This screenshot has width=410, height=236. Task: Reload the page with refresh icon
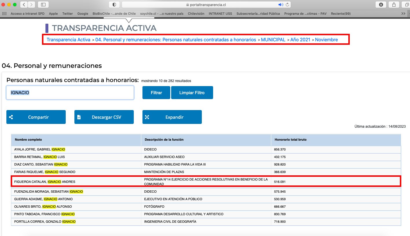click(x=288, y=5)
